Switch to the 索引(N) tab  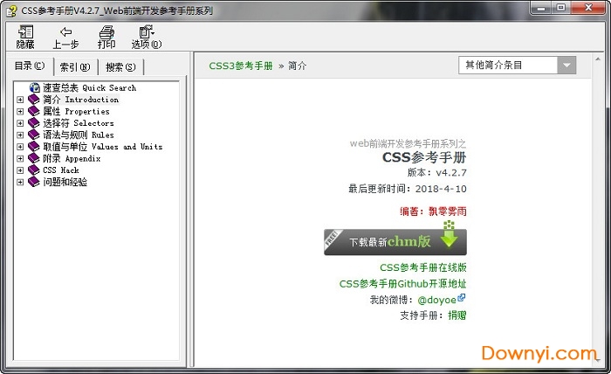[75, 67]
